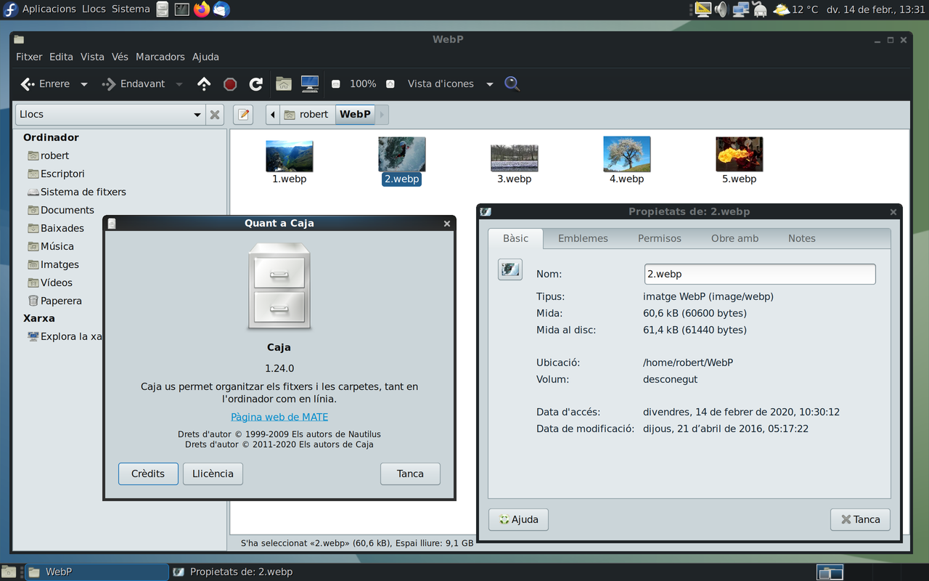Switch to the Obre amb tab

(x=734, y=238)
